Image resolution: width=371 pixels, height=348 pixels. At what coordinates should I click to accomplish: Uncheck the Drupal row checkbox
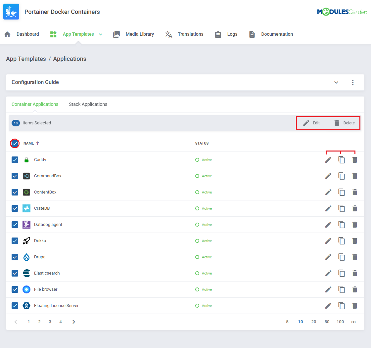pos(15,257)
